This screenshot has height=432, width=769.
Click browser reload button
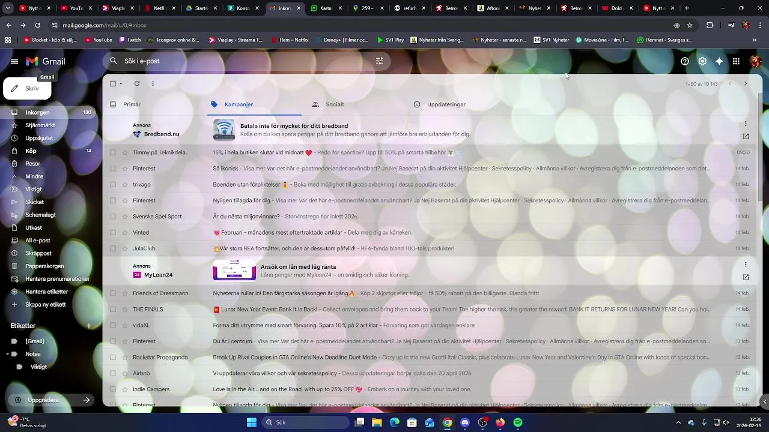click(x=37, y=25)
